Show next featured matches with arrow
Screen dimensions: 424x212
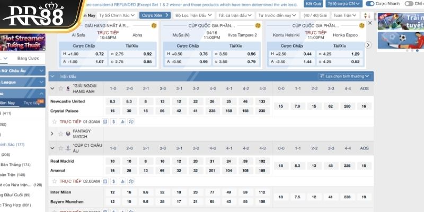pos(368,45)
